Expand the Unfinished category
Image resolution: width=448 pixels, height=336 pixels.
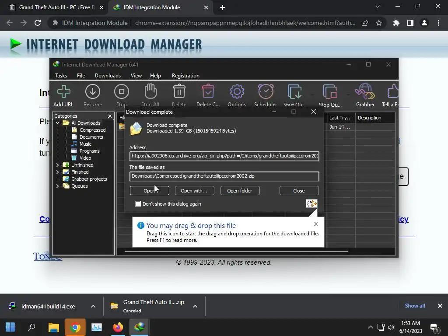click(x=57, y=165)
